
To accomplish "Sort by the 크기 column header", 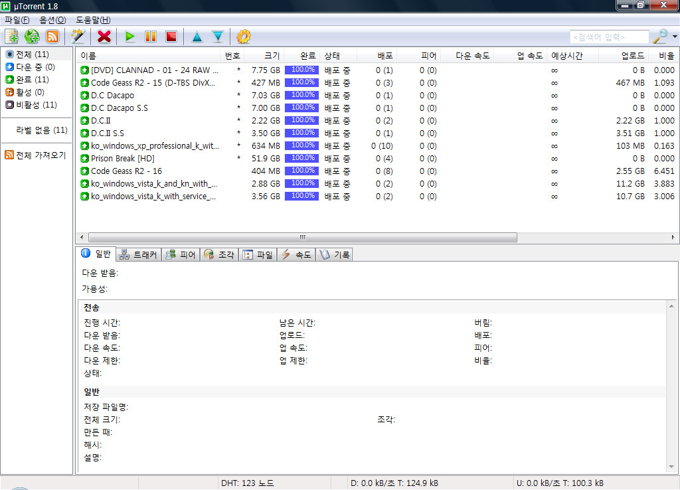I will (x=264, y=56).
